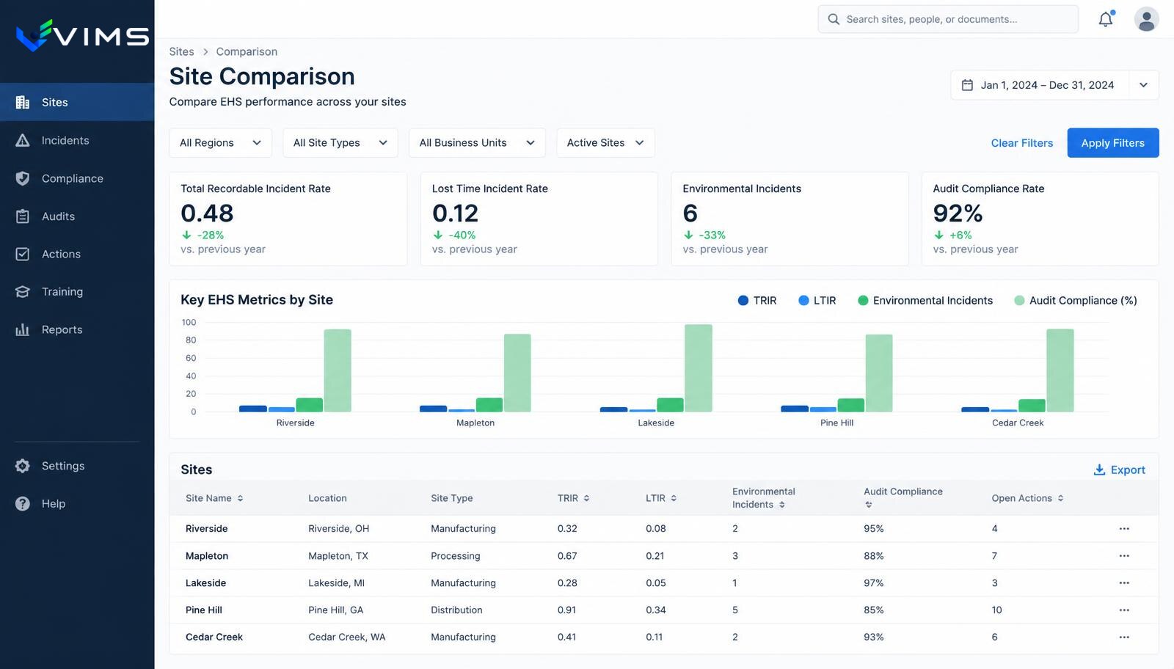Sort table by LTIR column arrows
The height and width of the screenshot is (669, 1174).
tap(674, 498)
